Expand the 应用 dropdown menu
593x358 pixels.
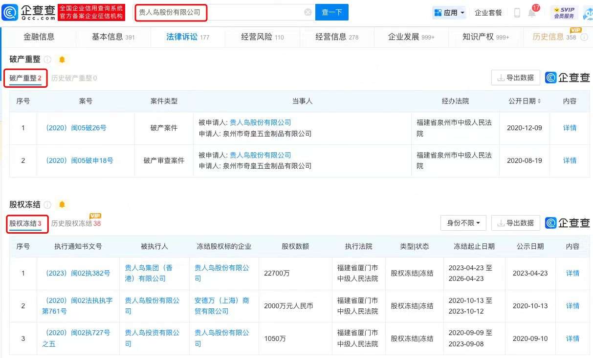click(x=449, y=13)
